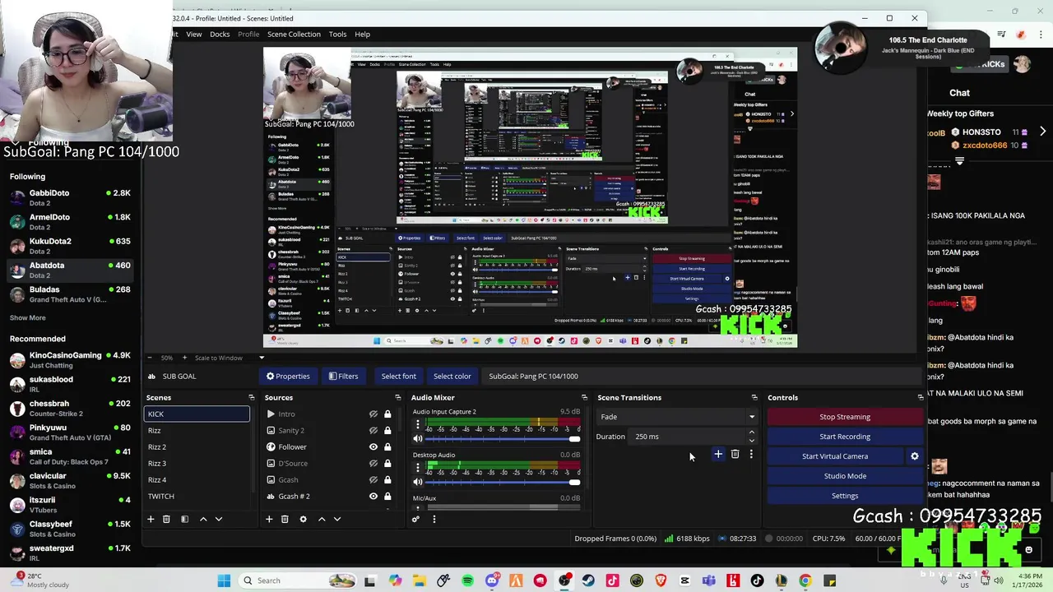Viewport: 1053px width, 592px height.
Task: Click Select color button
Action: pos(452,377)
